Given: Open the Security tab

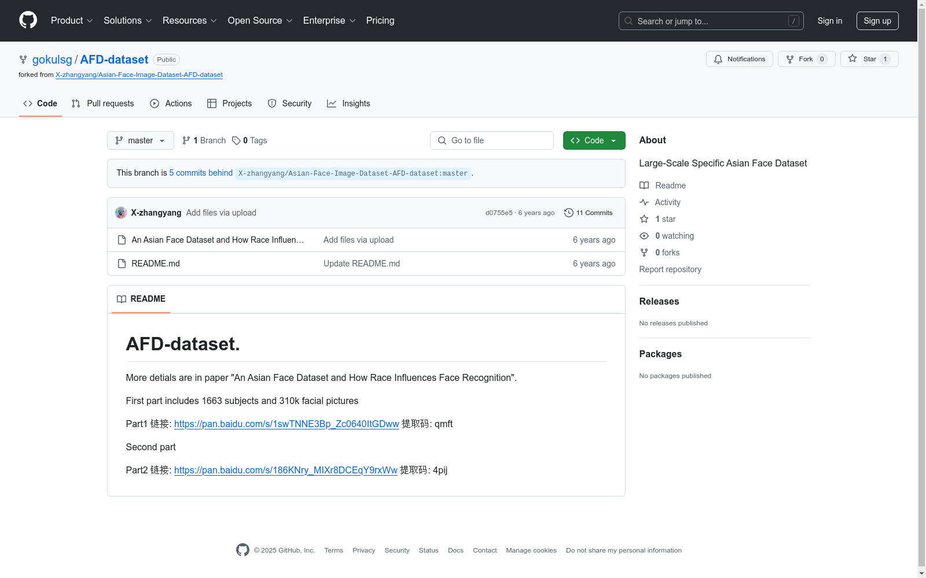Looking at the screenshot, I should [x=289, y=103].
